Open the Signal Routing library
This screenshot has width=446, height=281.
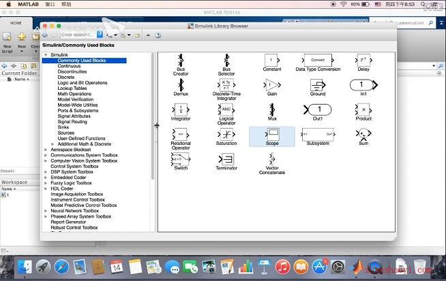(72, 122)
